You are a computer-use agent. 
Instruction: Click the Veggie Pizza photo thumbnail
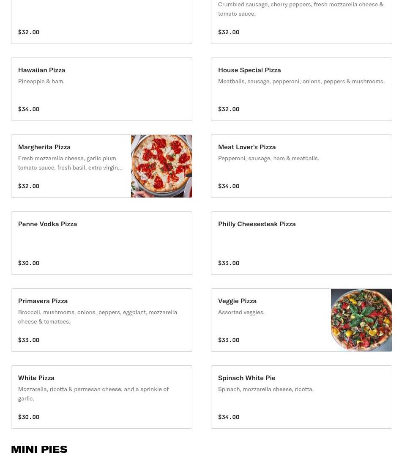[361, 320]
